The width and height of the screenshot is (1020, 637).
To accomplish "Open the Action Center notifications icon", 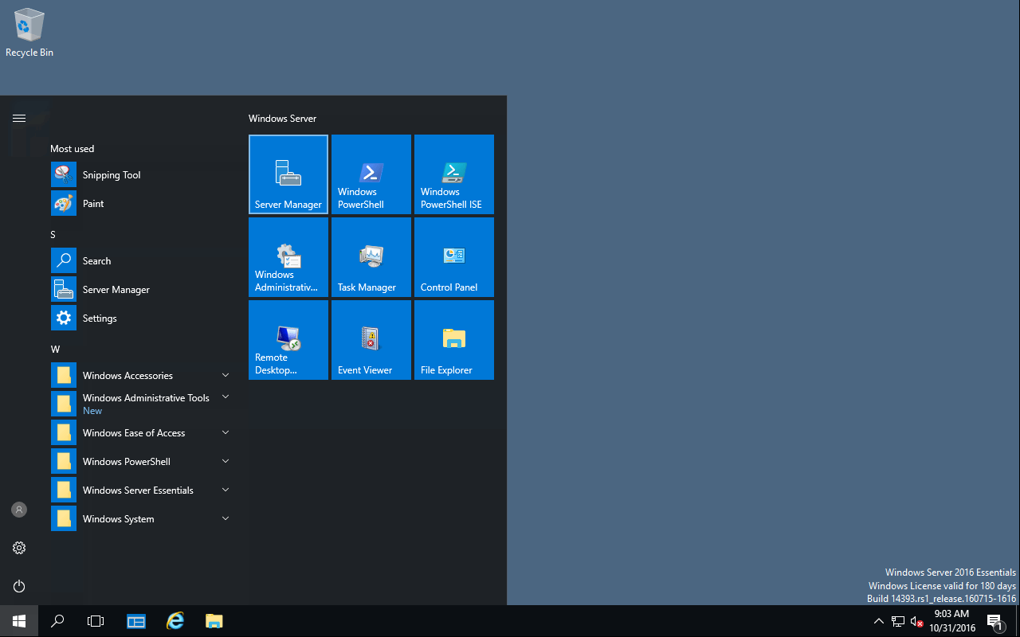I will (994, 621).
